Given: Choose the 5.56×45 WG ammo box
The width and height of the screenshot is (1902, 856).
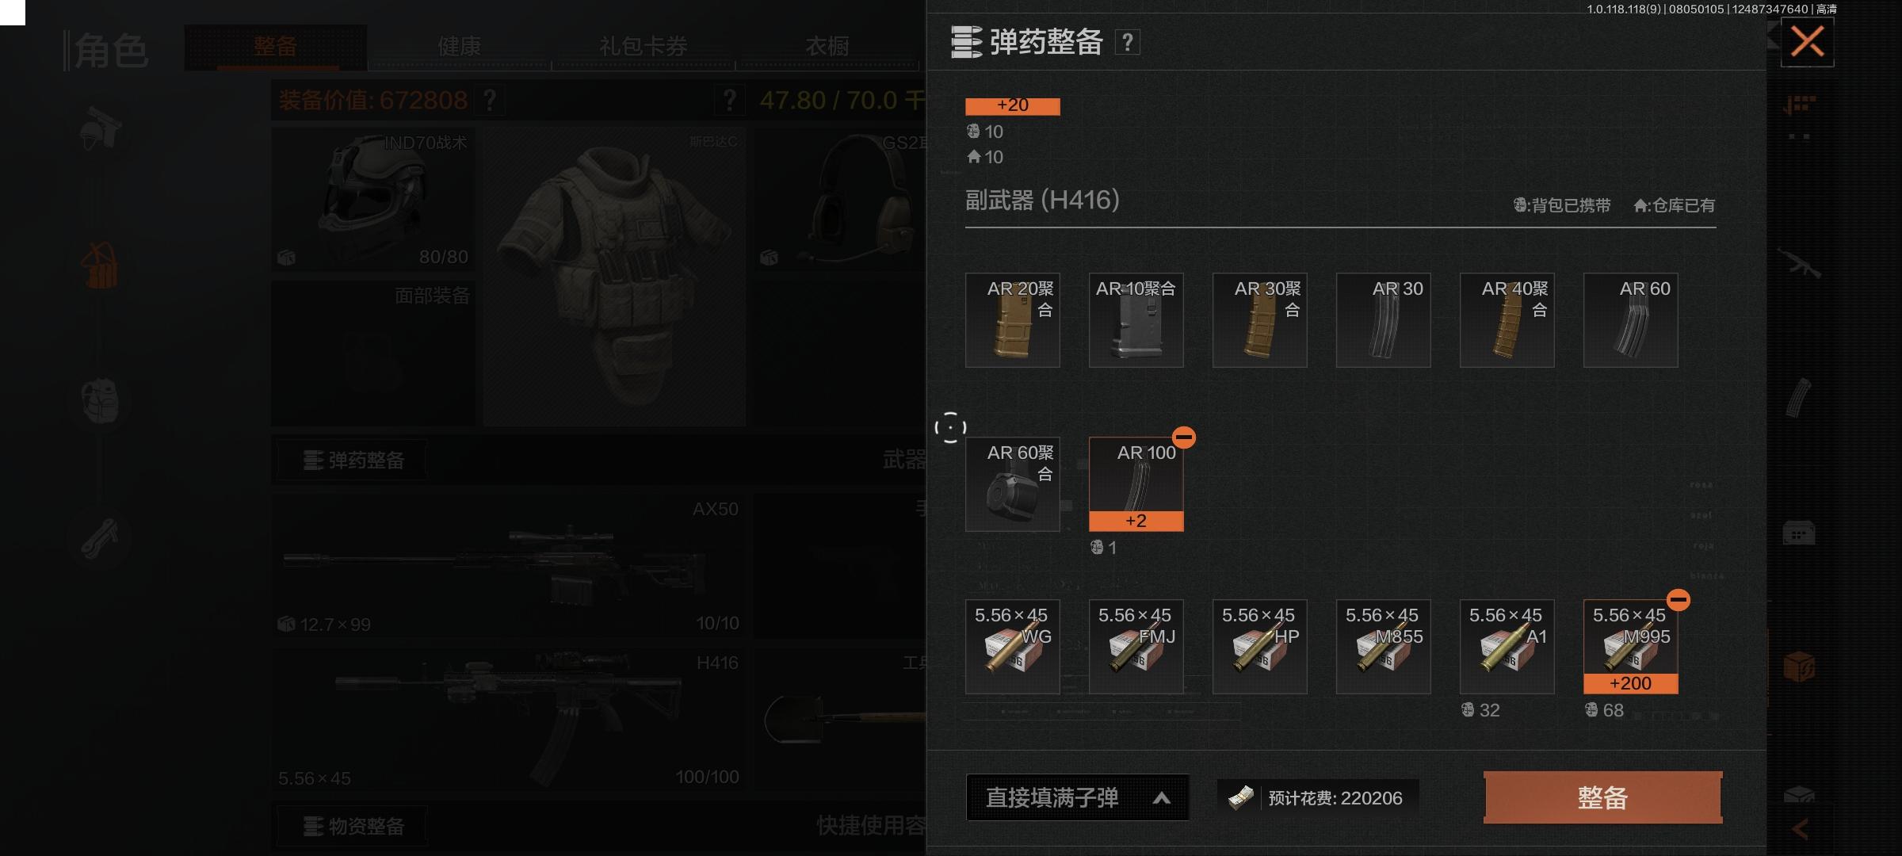Looking at the screenshot, I should (x=1012, y=646).
